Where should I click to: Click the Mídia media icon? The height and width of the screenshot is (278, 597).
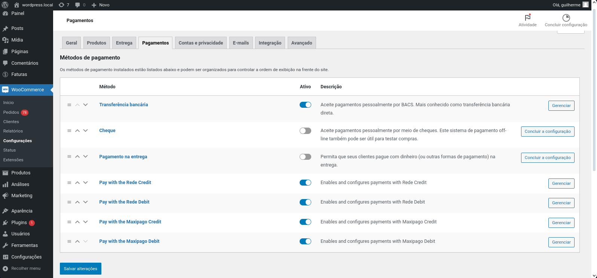pyautogui.click(x=5, y=40)
